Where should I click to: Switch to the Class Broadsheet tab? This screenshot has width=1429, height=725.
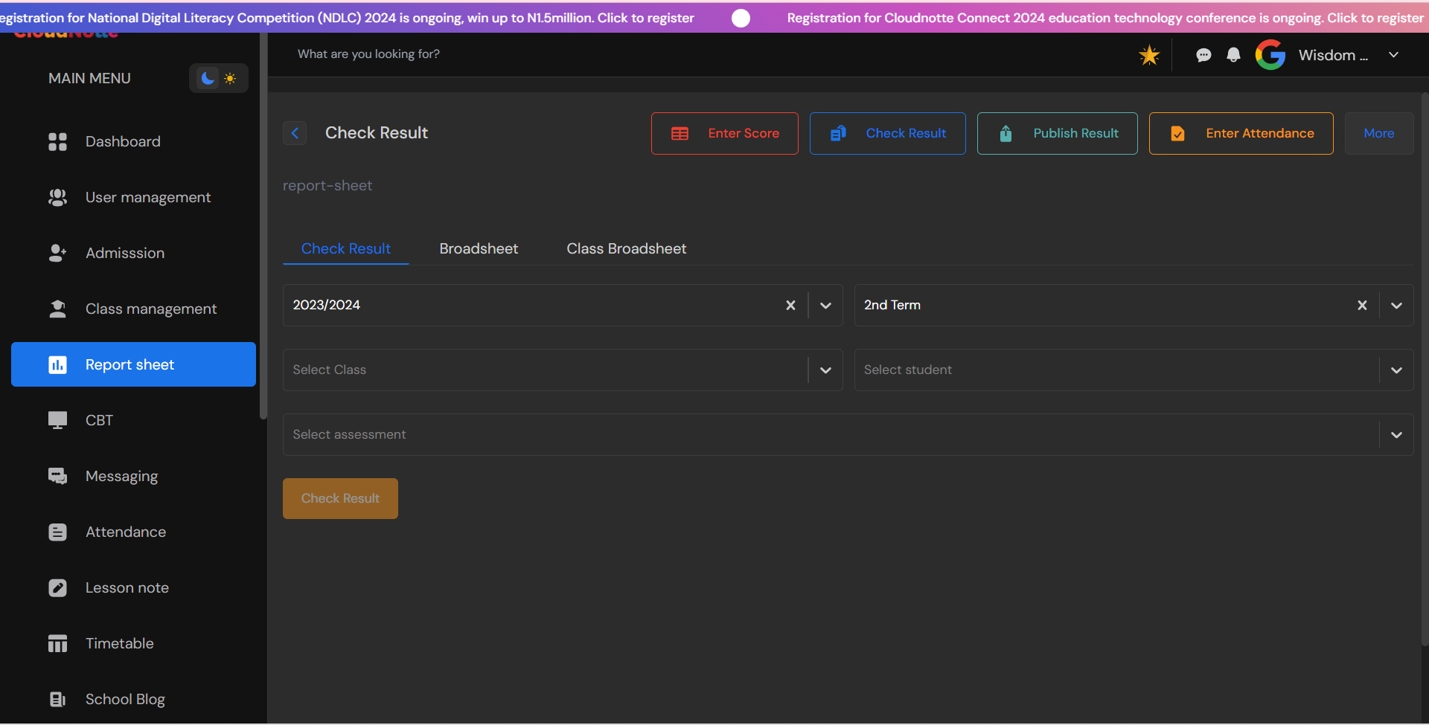[x=626, y=248]
